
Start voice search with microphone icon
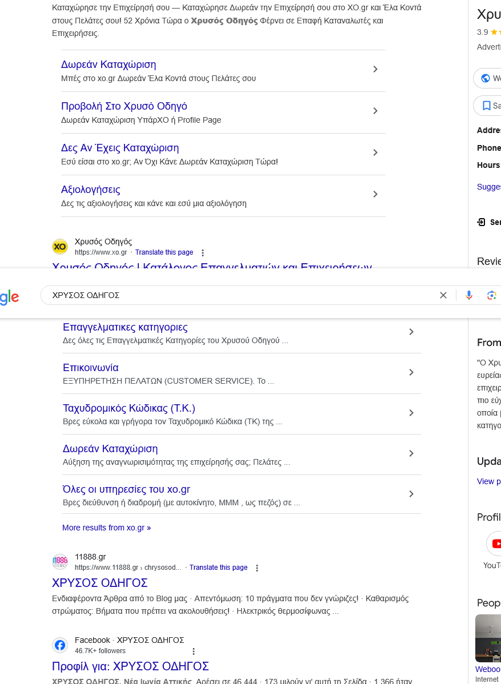(x=468, y=295)
